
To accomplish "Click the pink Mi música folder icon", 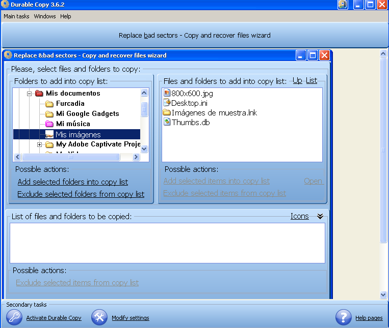I will click(x=49, y=124).
